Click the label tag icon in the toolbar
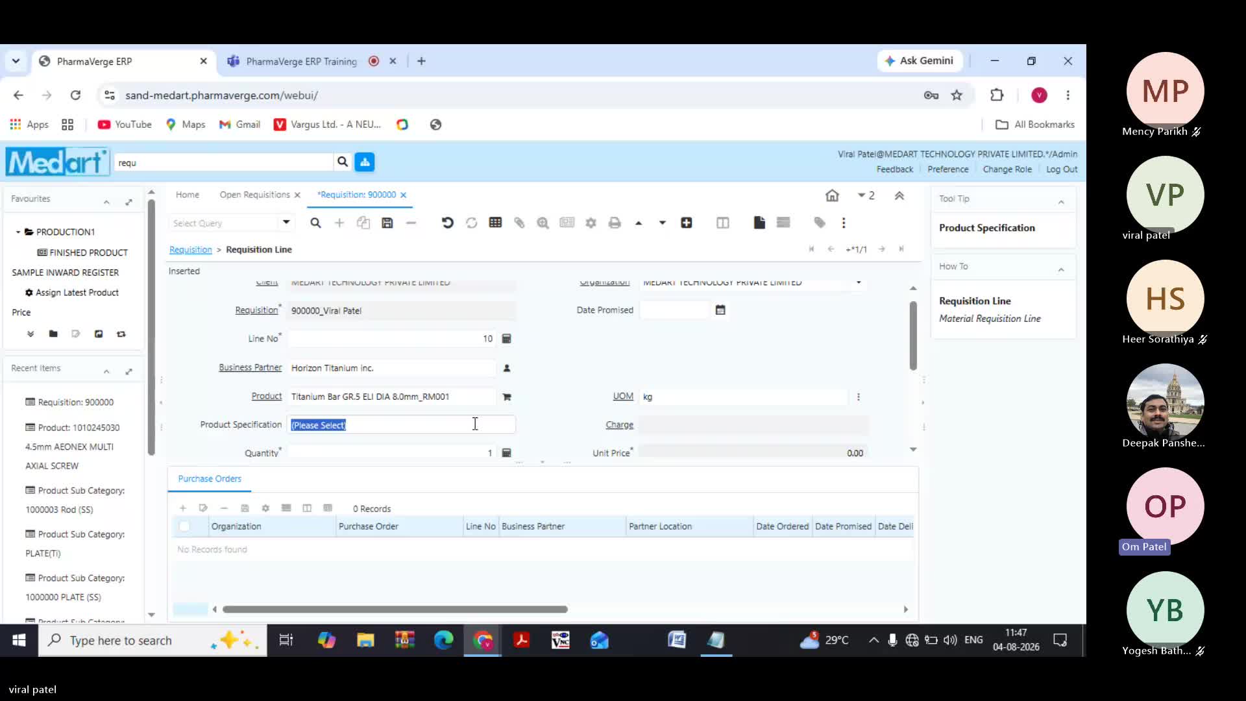 pyautogui.click(x=820, y=223)
